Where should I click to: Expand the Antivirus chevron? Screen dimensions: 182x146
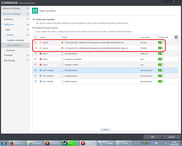coord(28,19)
